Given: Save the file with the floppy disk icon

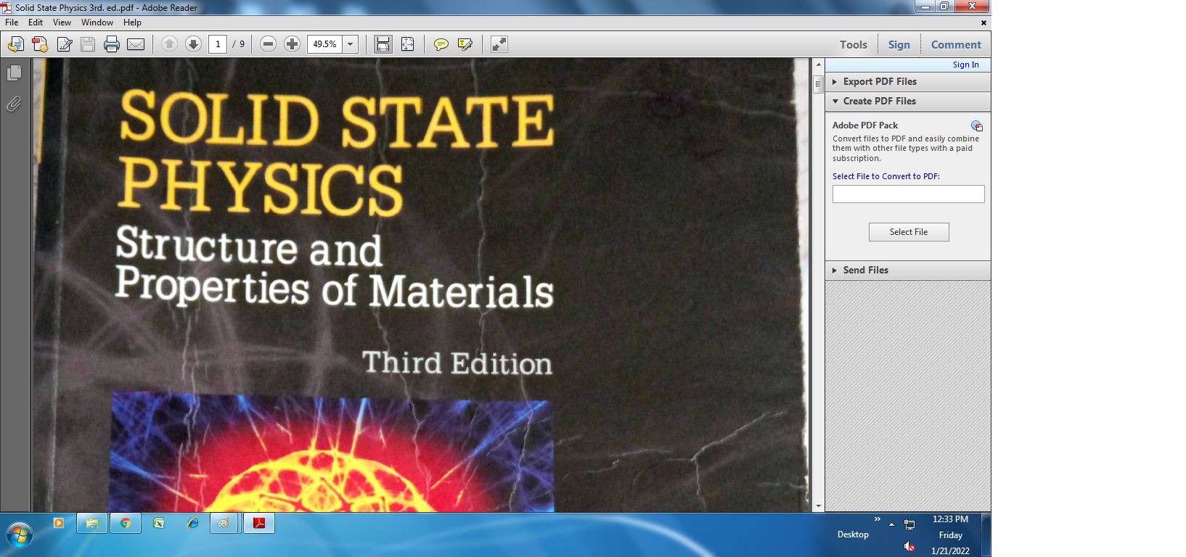Looking at the screenshot, I should point(88,44).
